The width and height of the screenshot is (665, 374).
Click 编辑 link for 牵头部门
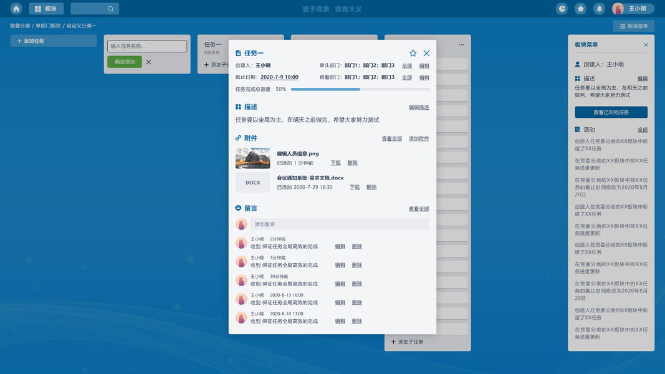[424, 65]
